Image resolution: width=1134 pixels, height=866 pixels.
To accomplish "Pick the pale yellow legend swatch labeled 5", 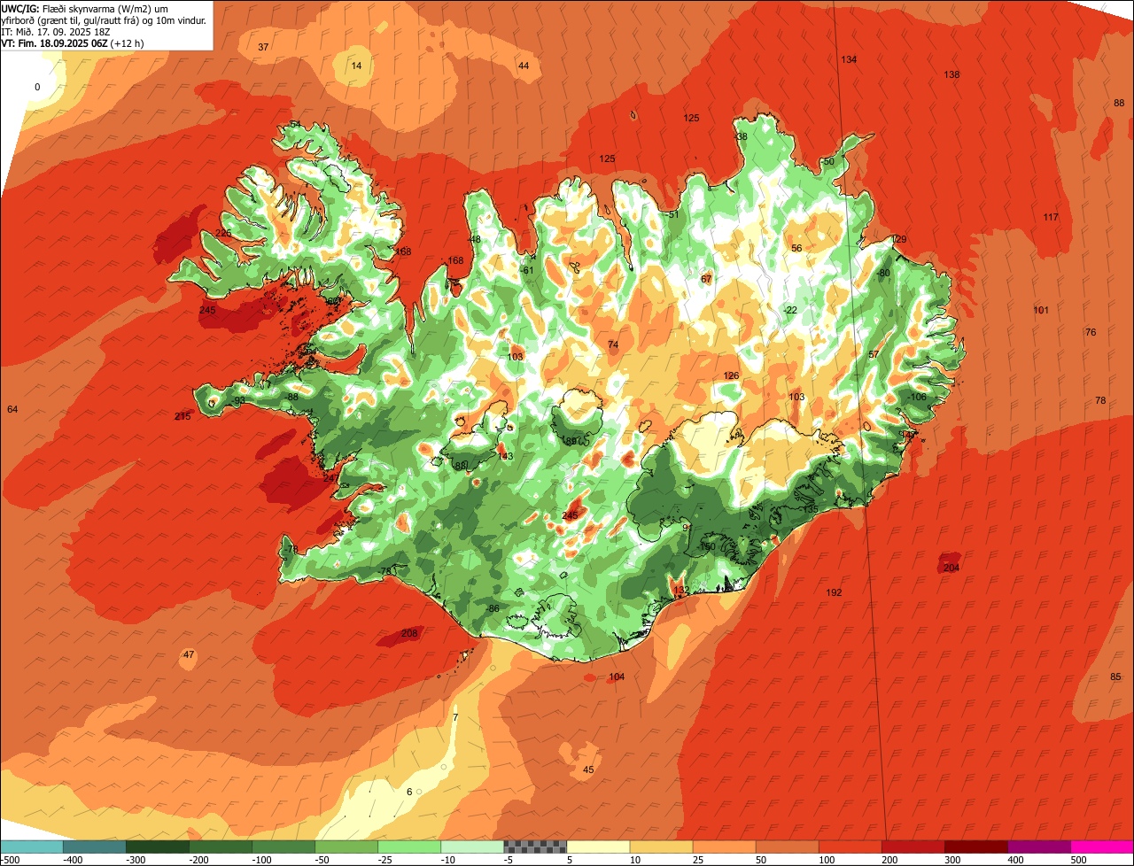I will coord(598,847).
